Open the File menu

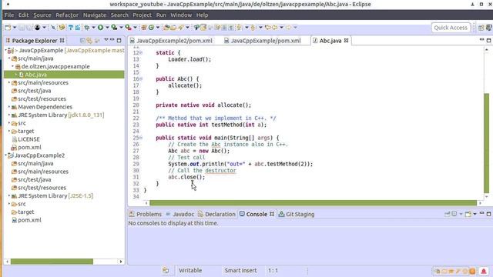pyautogui.click(x=8, y=15)
